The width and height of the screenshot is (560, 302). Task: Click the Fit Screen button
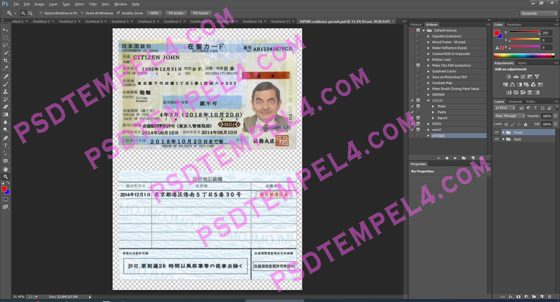[x=176, y=13]
